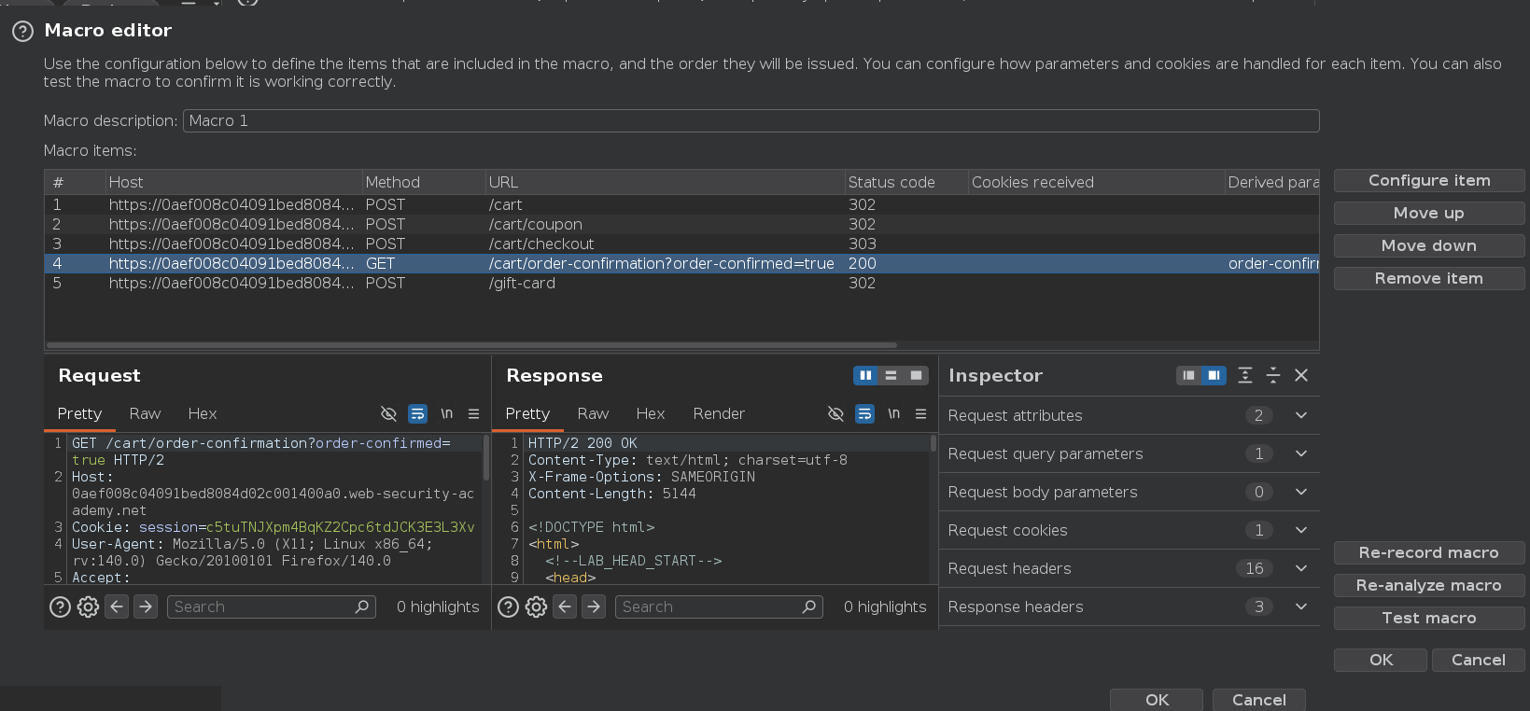
Task: Open Request search help icon
Action: pyautogui.click(x=60, y=607)
